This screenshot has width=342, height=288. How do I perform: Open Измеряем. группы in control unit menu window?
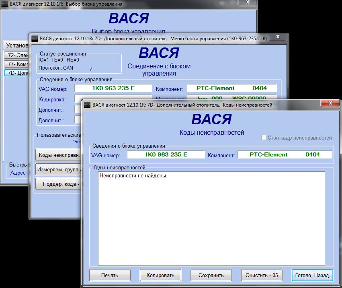(x=58, y=169)
